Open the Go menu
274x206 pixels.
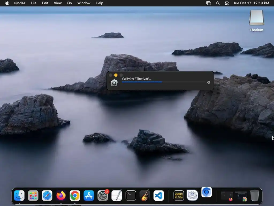click(x=70, y=3)
